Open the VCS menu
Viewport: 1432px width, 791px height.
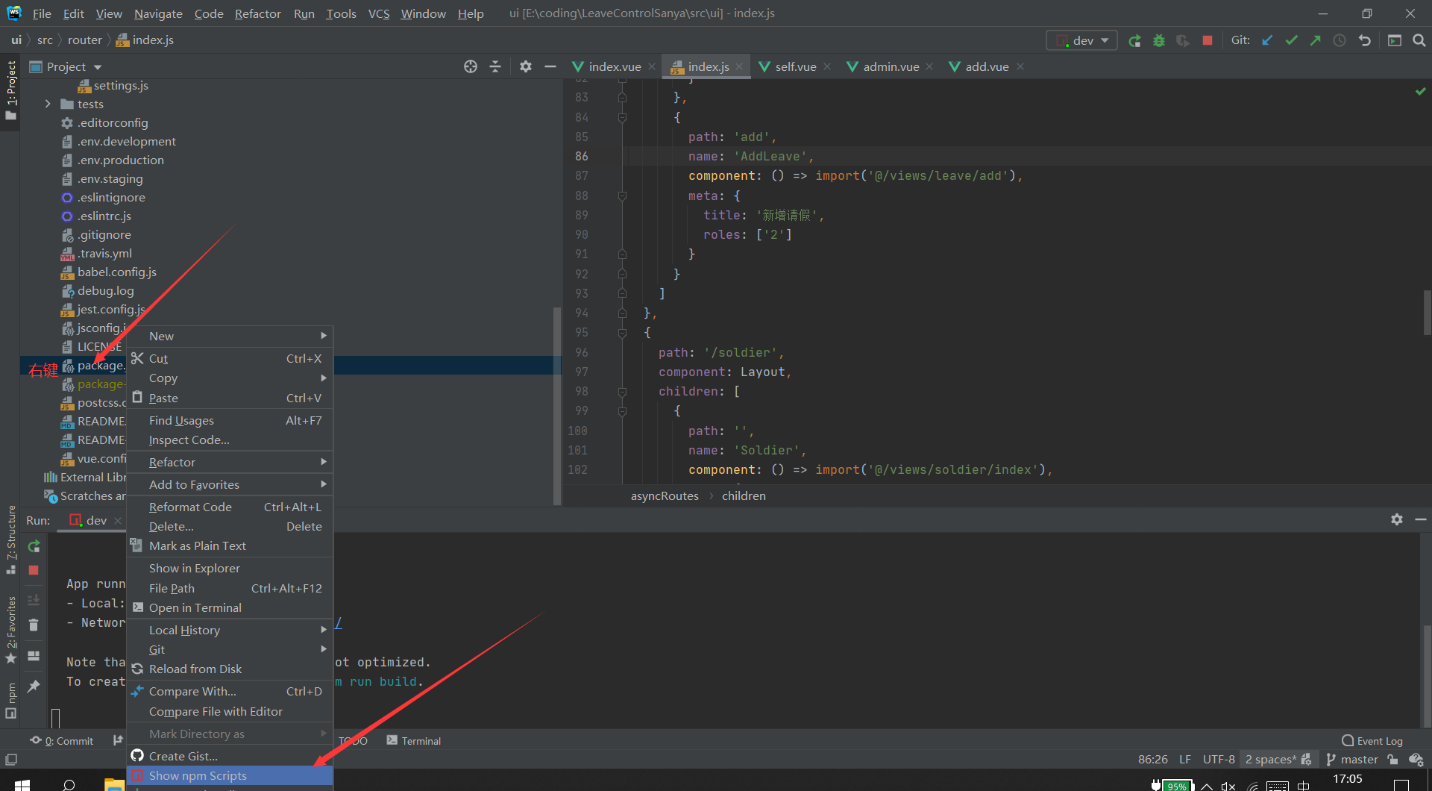point(379,13)
